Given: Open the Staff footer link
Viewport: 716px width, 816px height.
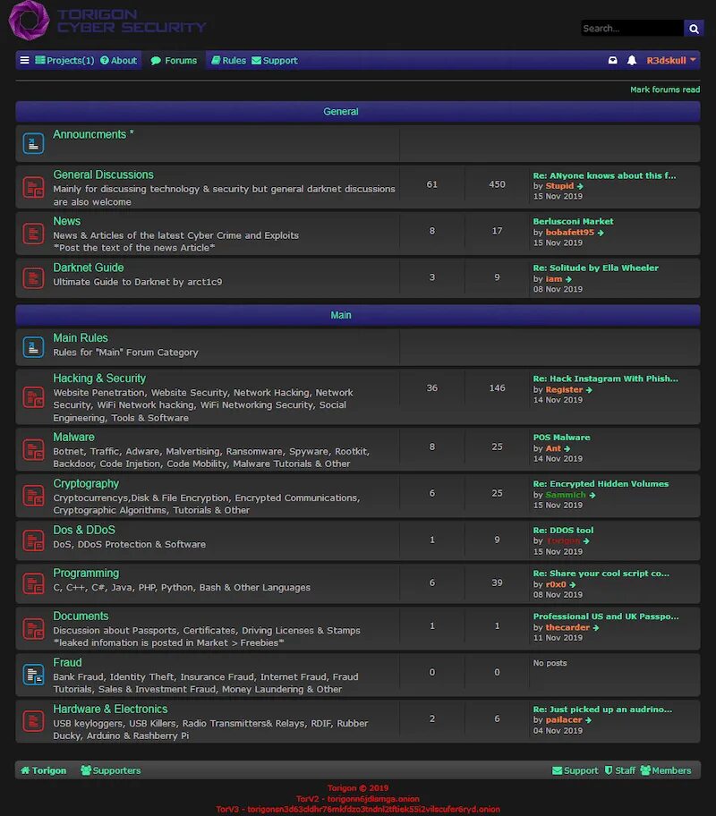Looking at the screenshot, I should tap(619, 770).
